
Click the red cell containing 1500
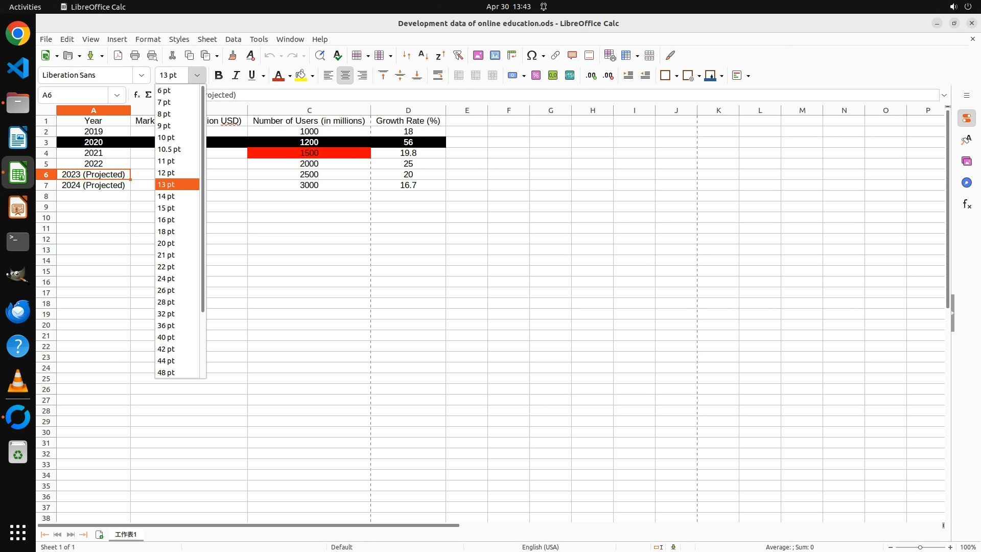(309, 153)
